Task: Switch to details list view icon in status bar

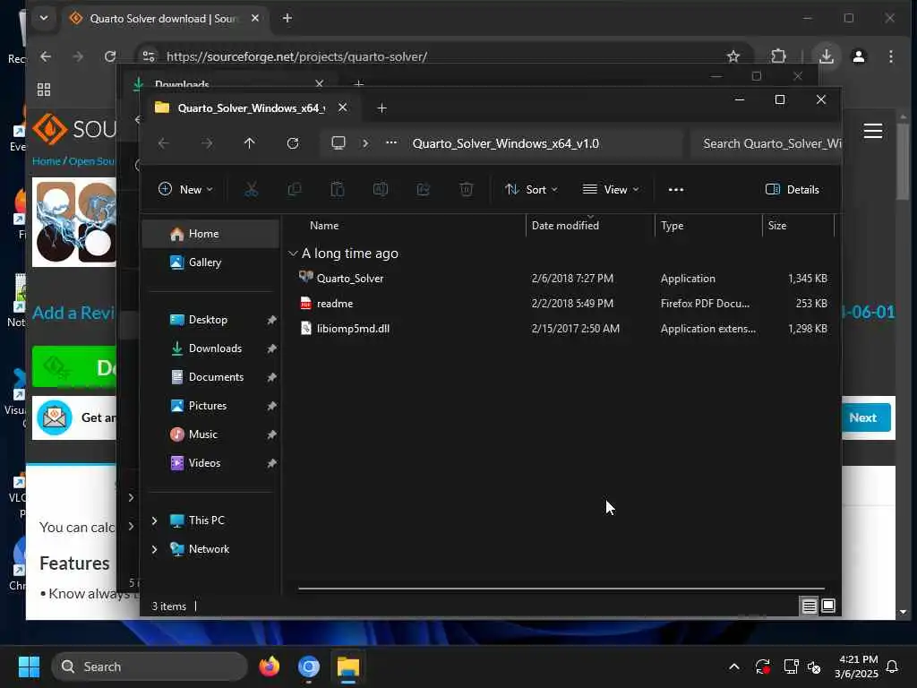Action: click(809, 606)
